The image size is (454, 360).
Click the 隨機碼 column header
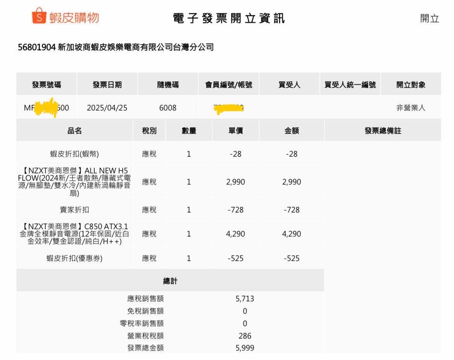click(x=168, y=85)
